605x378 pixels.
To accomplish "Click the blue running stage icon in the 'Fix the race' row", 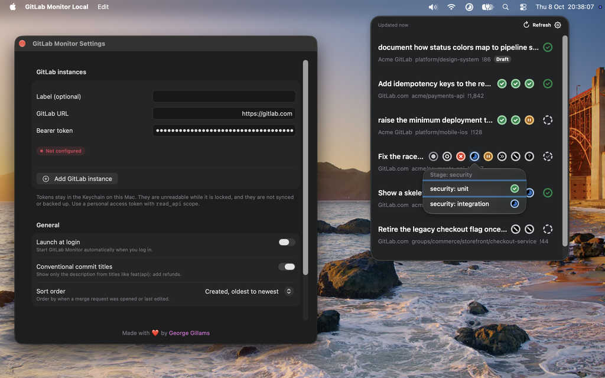I will 474,156.
